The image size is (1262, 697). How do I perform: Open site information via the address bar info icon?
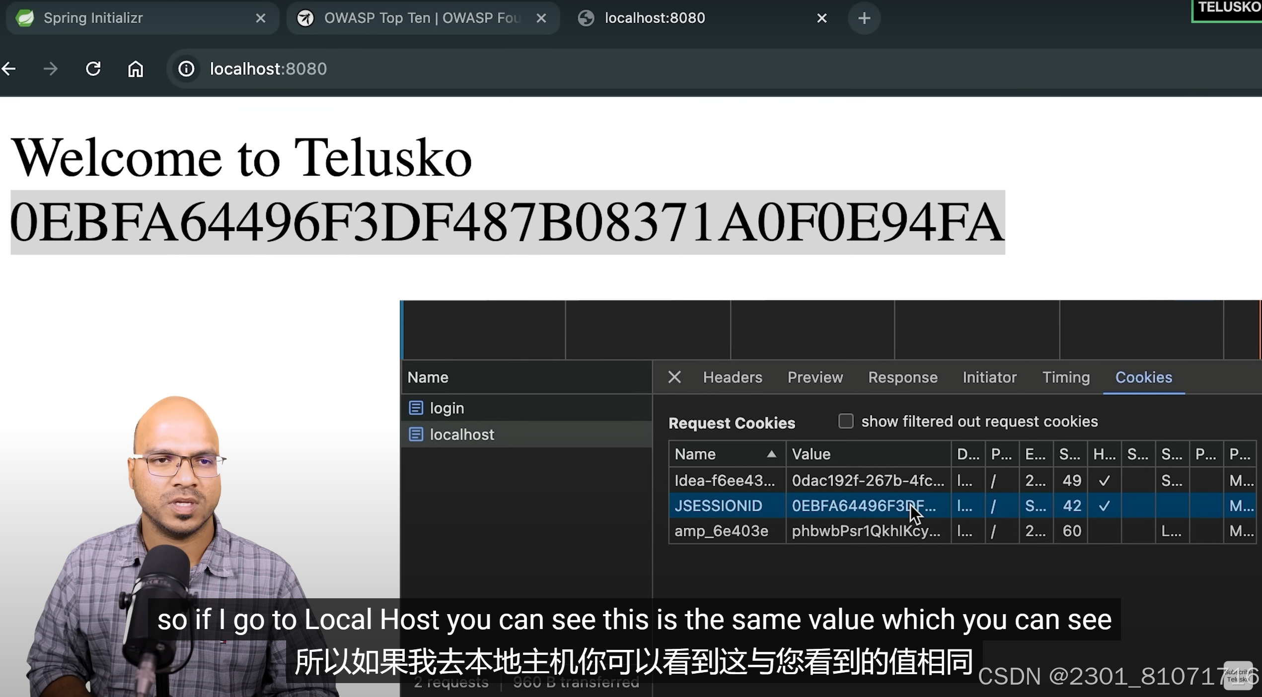[186, 68]
